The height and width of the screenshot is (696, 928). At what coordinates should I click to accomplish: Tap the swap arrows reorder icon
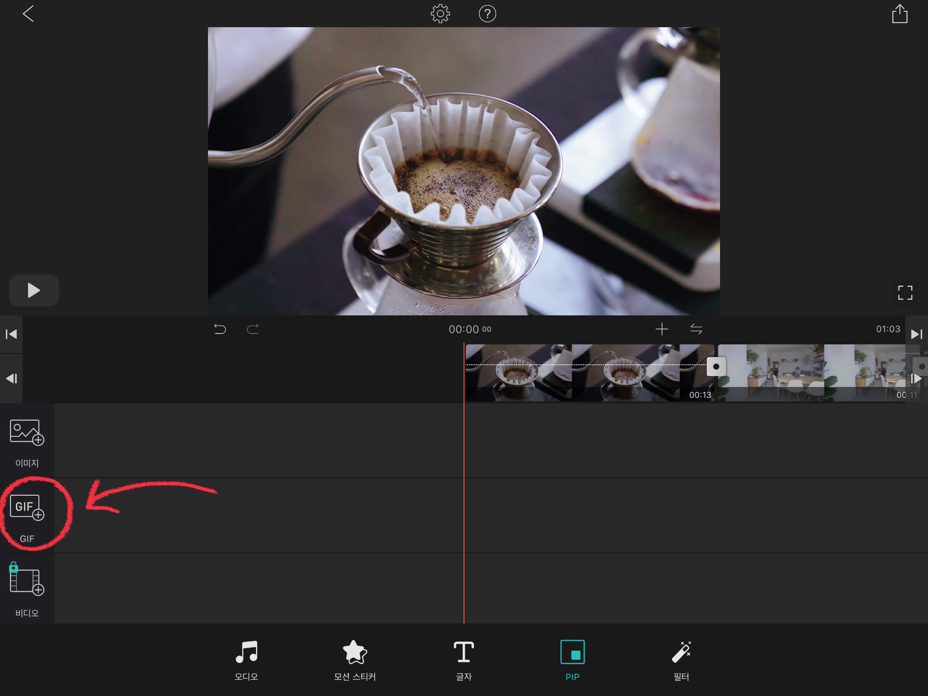coord(696,329)
